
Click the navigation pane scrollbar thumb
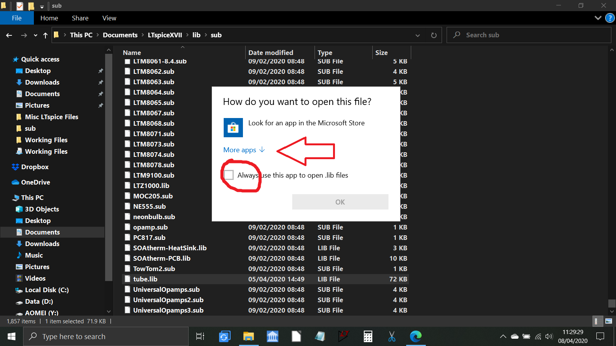click(109, 167)
